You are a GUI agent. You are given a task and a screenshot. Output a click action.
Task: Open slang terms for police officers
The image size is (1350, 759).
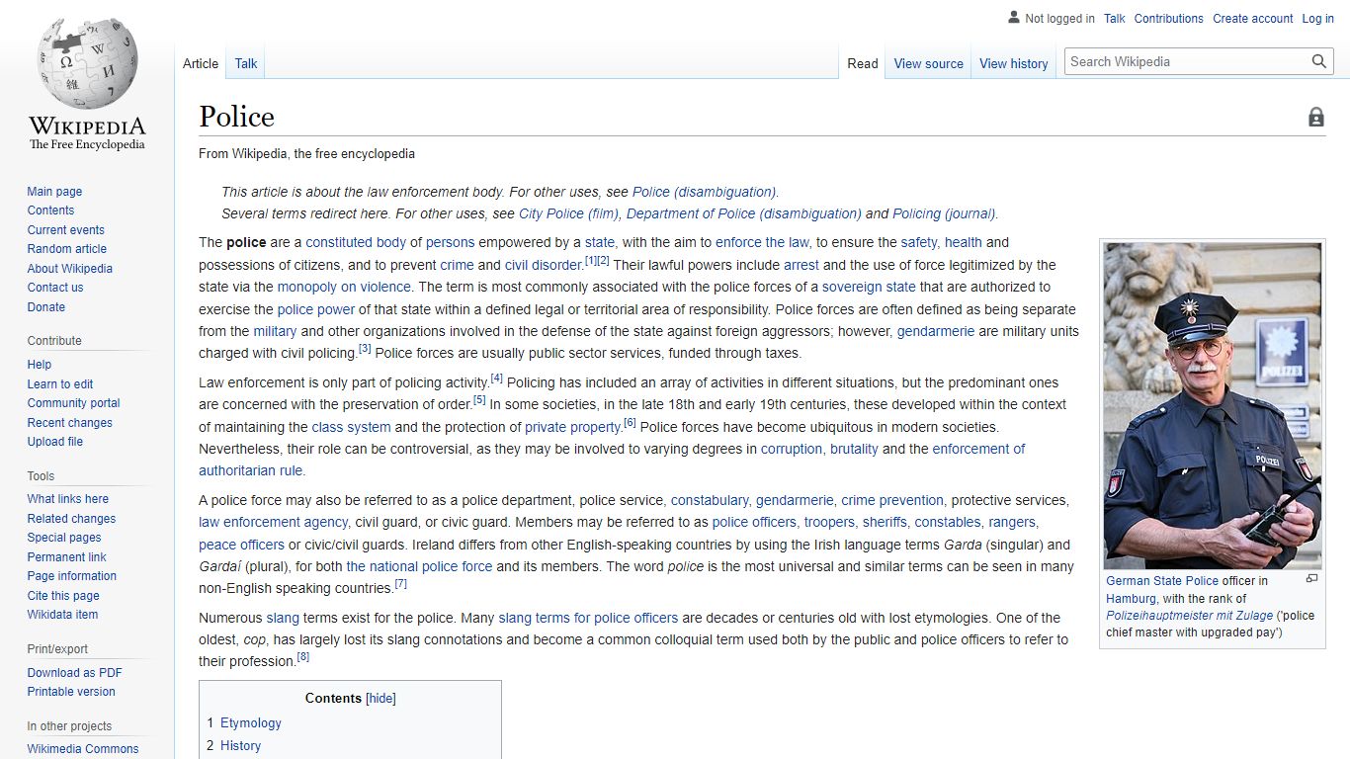pyautogui.click(x=588, y=618)
